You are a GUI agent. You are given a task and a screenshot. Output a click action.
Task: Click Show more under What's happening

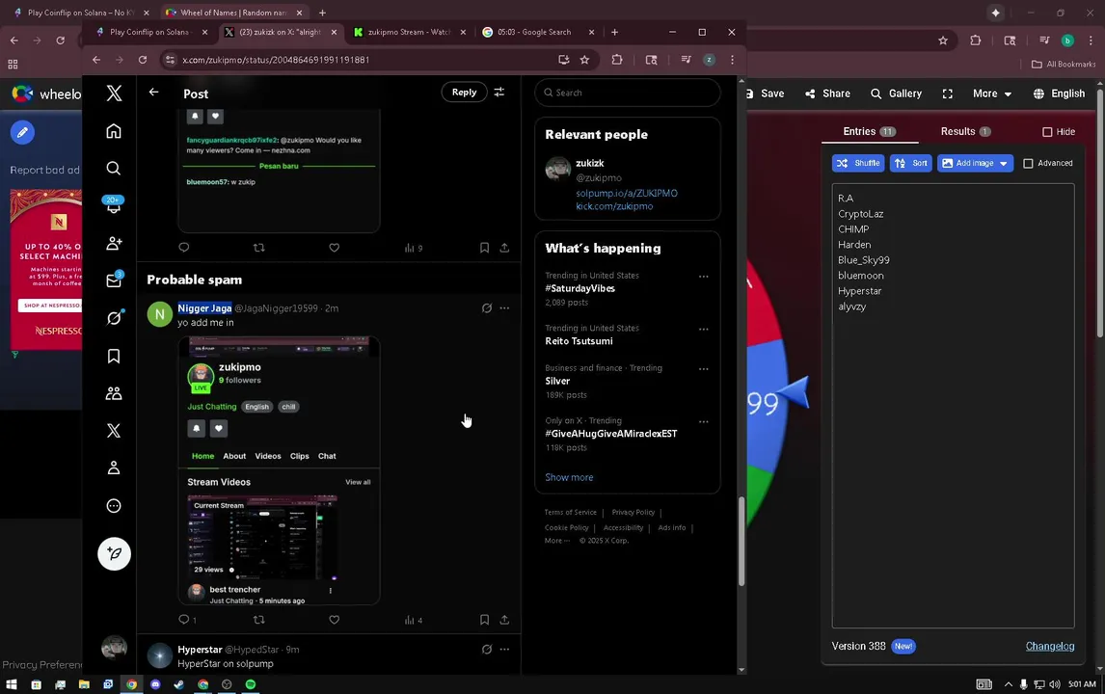pos(569,478)
